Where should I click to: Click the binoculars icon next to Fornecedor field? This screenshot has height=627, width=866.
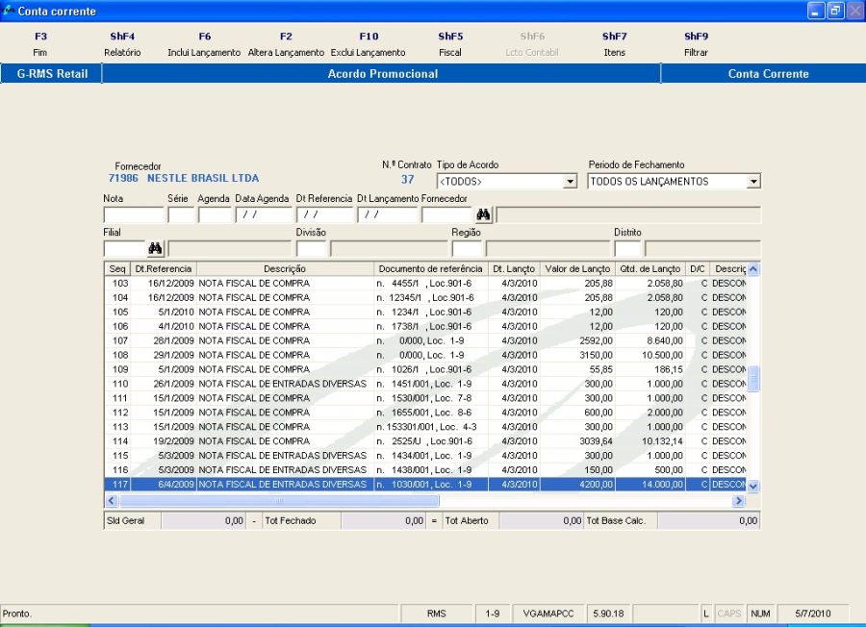pyautogui.click(x=483, y=214)
